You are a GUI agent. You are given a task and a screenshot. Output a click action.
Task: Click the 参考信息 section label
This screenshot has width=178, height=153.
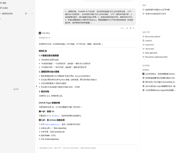pos(146,65)
